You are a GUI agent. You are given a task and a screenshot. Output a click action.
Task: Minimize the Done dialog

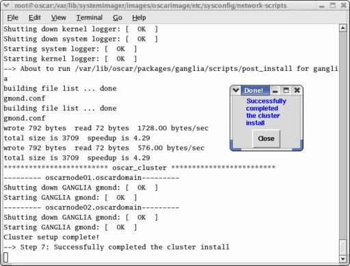click(x=275, y=91)
